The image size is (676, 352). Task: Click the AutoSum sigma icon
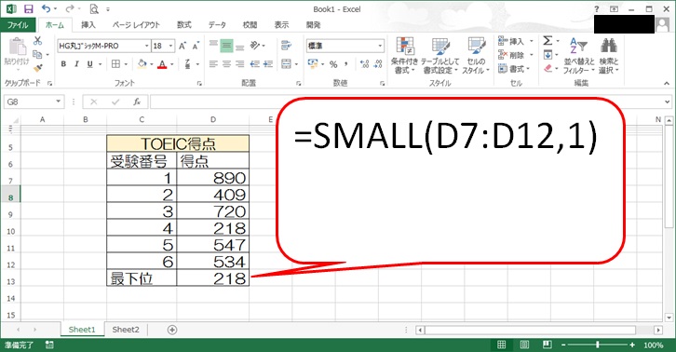tap(548, 41)
